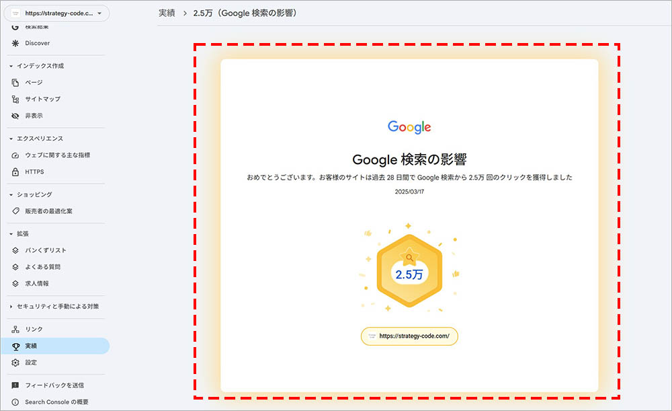Click the 設定 gear icon
Image resolution: width=672 pixels, height=411 pixels.
point(15,362)
